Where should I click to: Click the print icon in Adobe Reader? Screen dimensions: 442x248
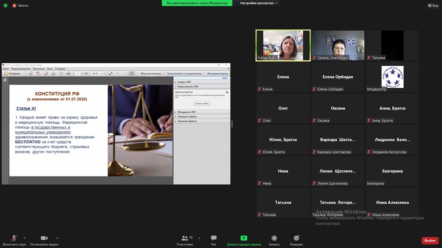(69, 73)
